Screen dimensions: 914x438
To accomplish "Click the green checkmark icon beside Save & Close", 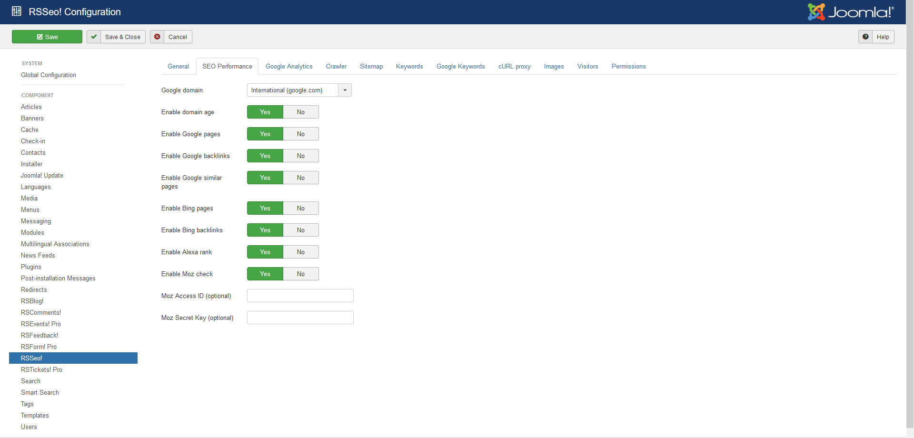I will tap(94, 37).
